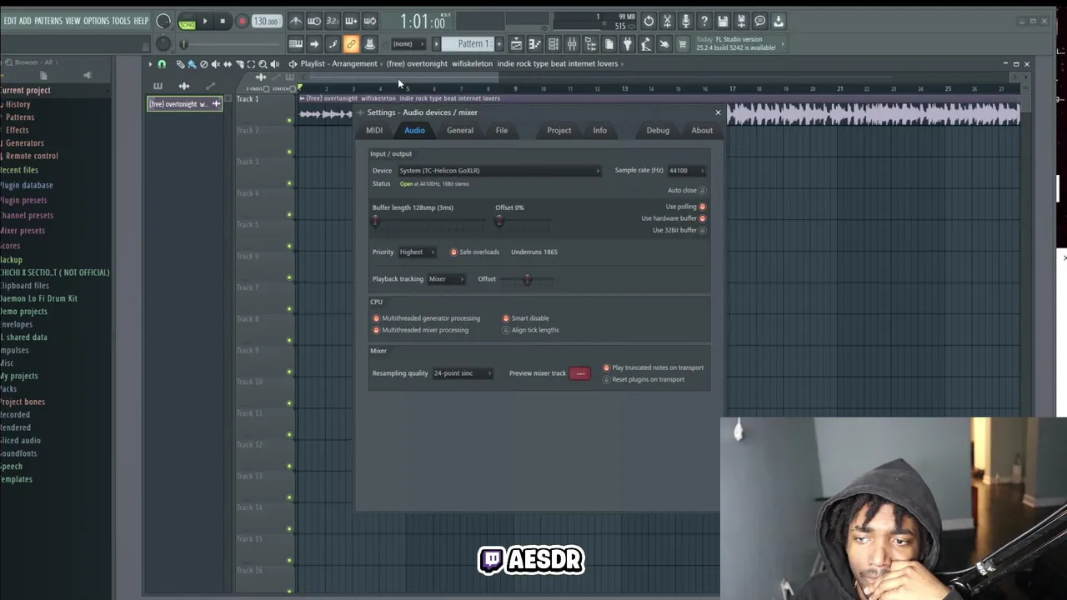Toggle the Use polling option
The height and width of the screenshot is (600, 1067).
[x=702, y=207]
